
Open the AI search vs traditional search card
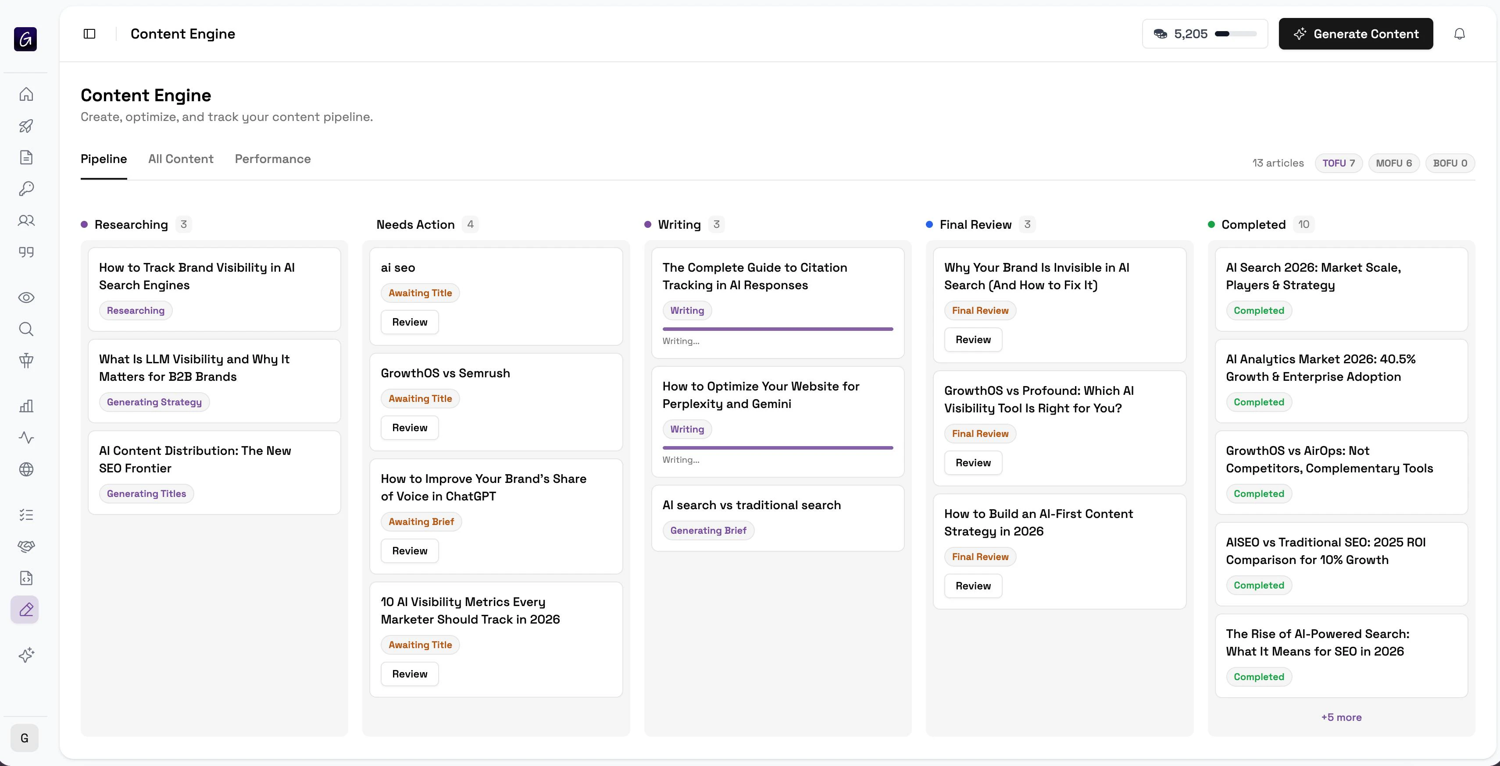[x=751, y=505]
